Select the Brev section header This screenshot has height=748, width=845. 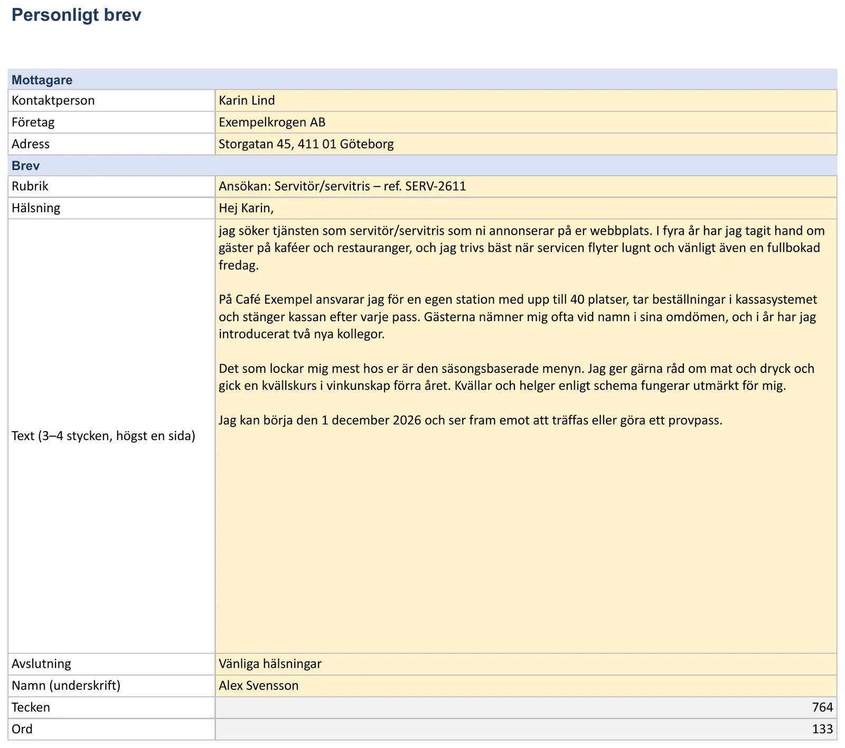[422, 165]
